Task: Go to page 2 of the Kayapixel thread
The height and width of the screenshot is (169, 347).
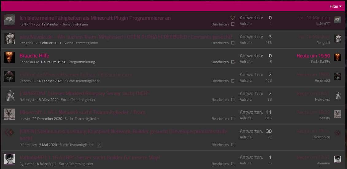Action: [99, 145]
